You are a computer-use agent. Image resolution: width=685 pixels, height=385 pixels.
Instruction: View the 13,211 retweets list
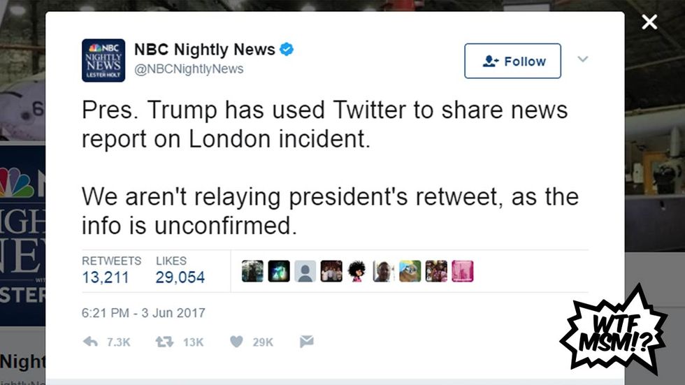[x=106, y=277]
